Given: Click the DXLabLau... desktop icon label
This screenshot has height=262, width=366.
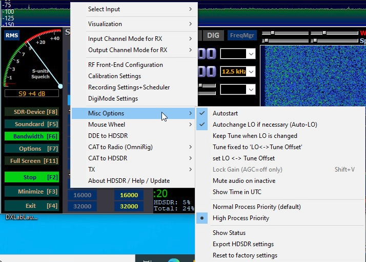Looking at the screenshot, I should [22, 218].
